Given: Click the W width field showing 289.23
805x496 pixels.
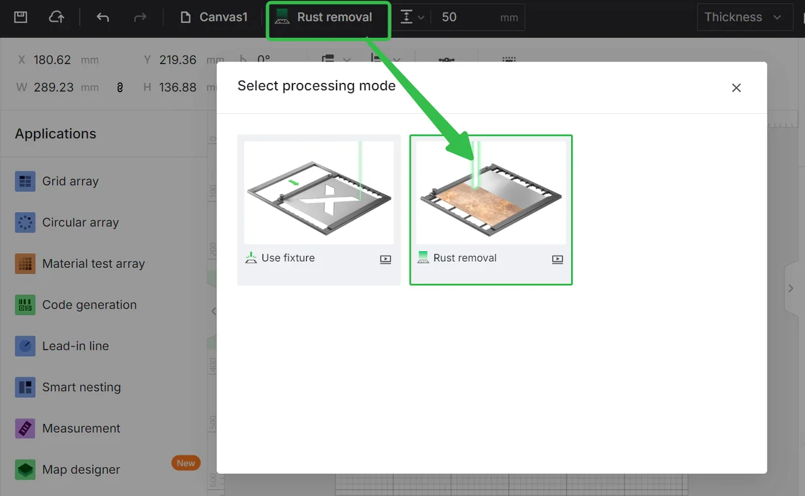Looking at the screenshot, I should (x=58, y=87).
